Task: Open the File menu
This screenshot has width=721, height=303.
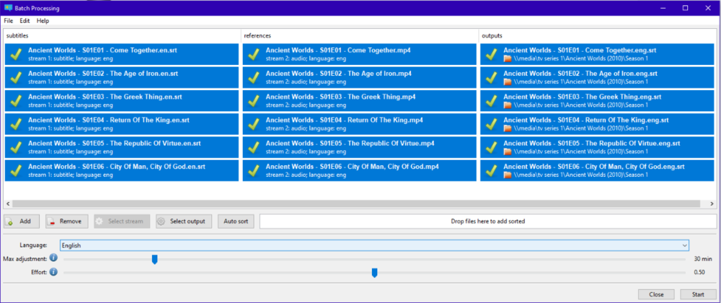Action: [x=9, y=21]
